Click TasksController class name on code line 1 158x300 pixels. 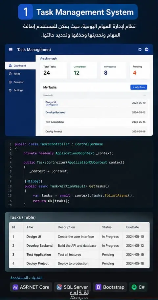point(55,144)
